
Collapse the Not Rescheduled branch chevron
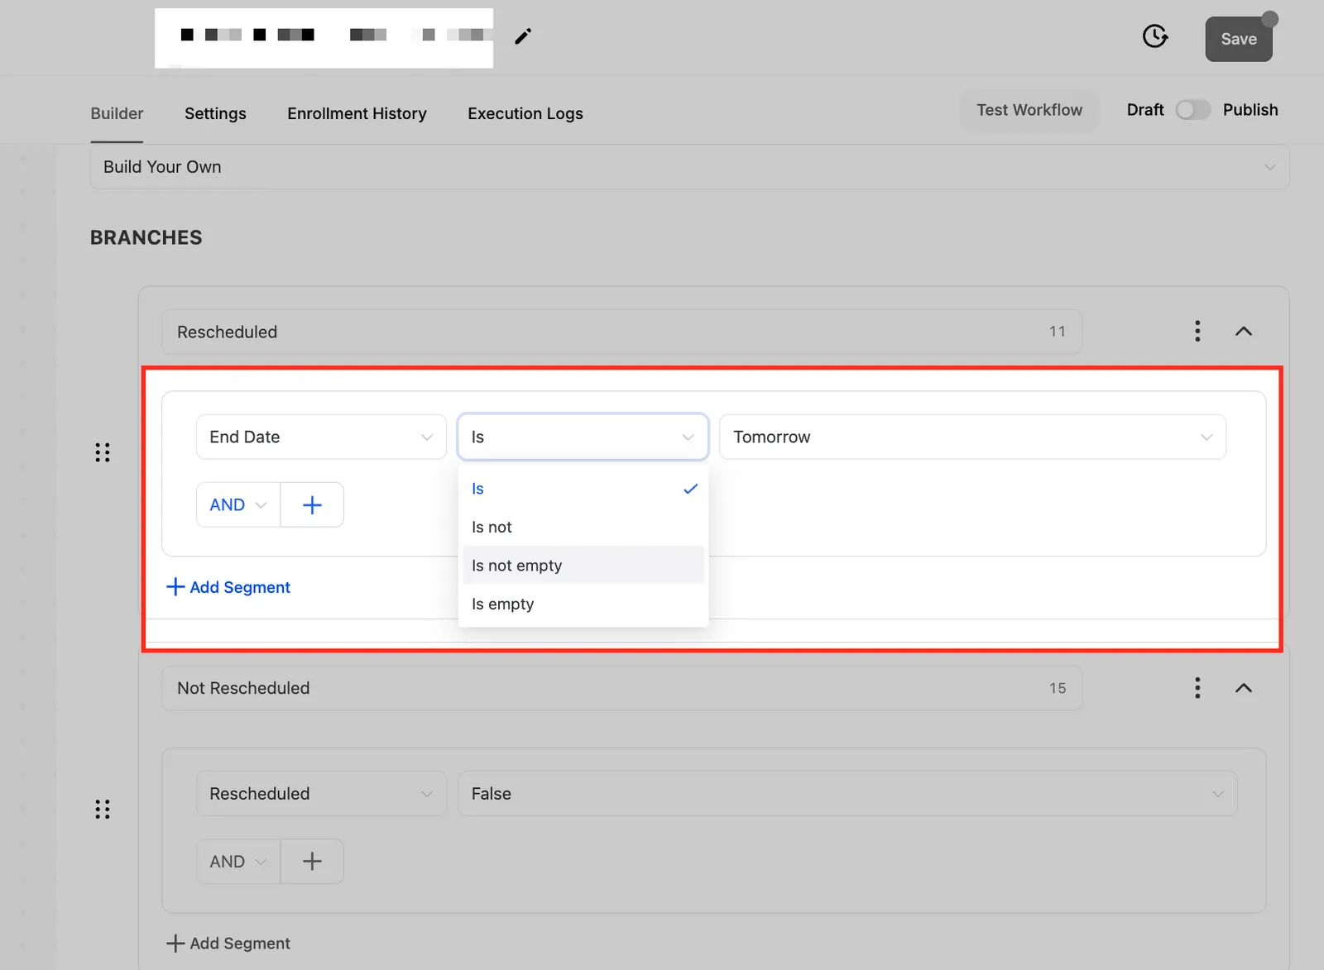pos(1244,688)
